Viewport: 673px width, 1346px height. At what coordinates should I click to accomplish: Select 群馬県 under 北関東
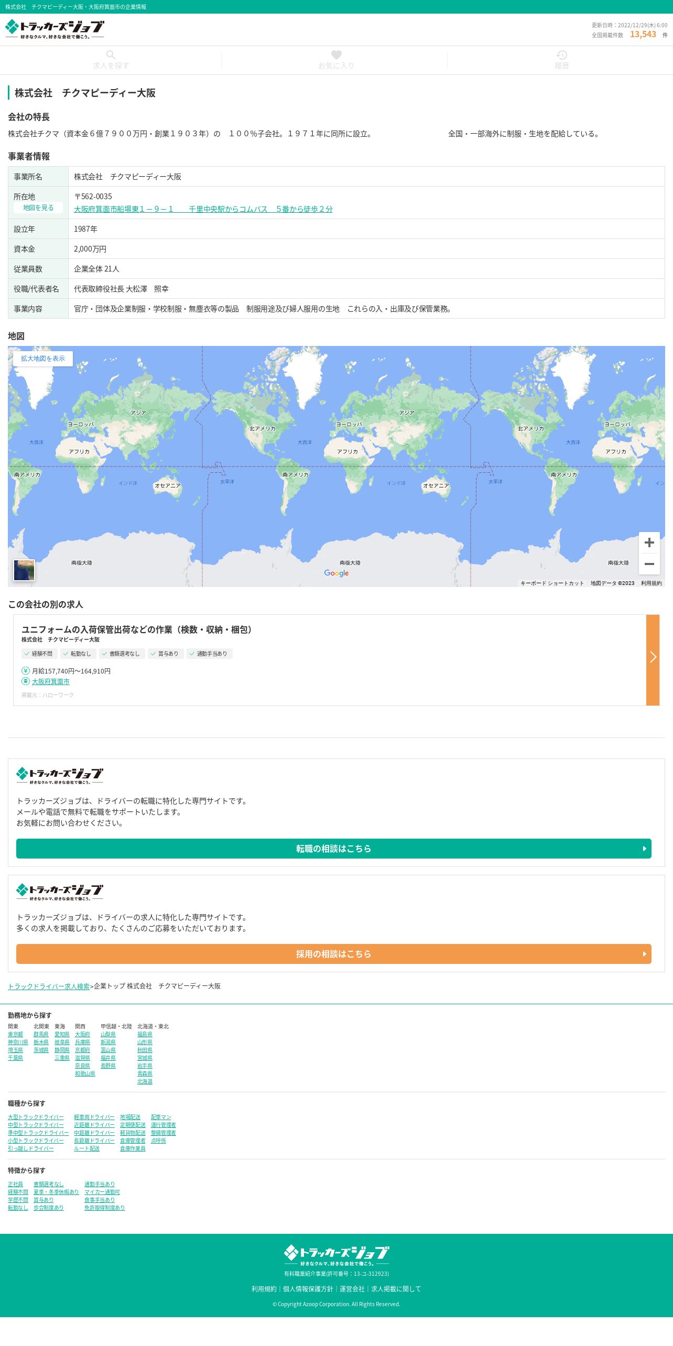click(x=41, y=1034)
